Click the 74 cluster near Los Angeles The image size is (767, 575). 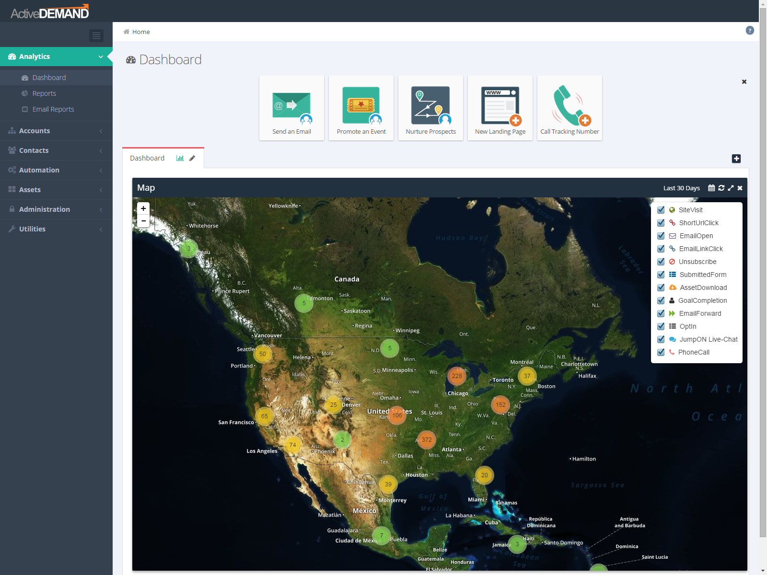pos(292,445)
